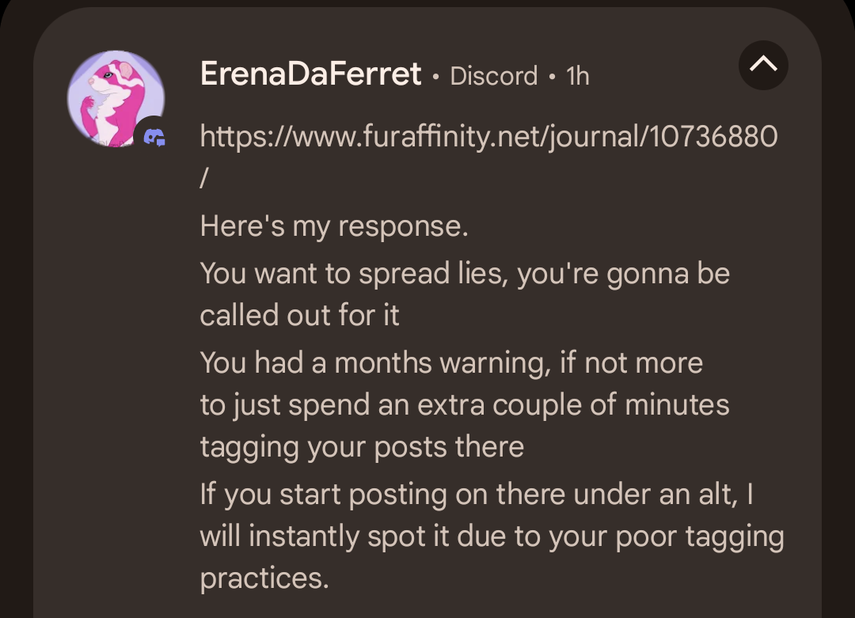Tap the "You had a months warning" line
This screenshot has height=618, width=855.
451,362
